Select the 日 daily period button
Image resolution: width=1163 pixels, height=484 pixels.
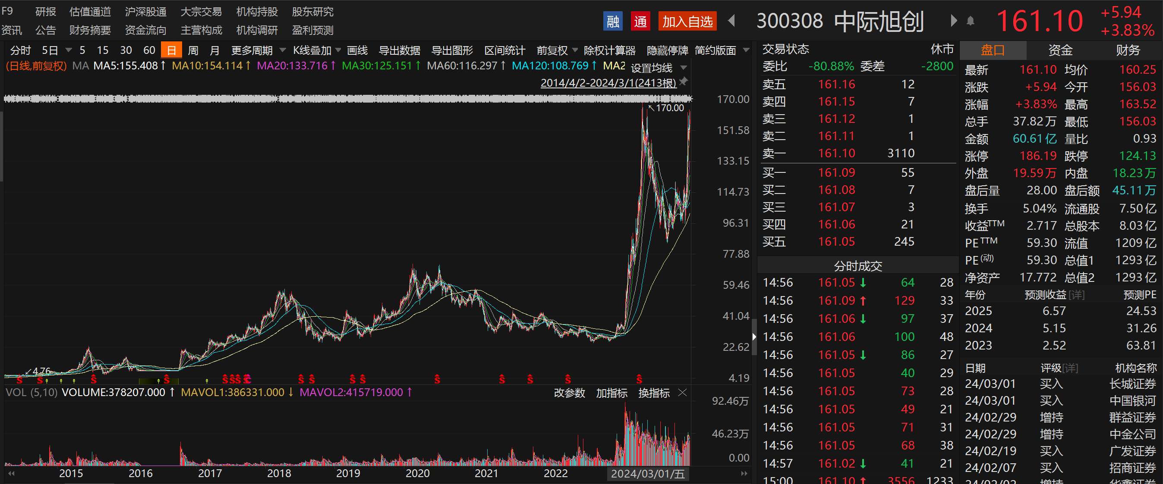[171, 50]
